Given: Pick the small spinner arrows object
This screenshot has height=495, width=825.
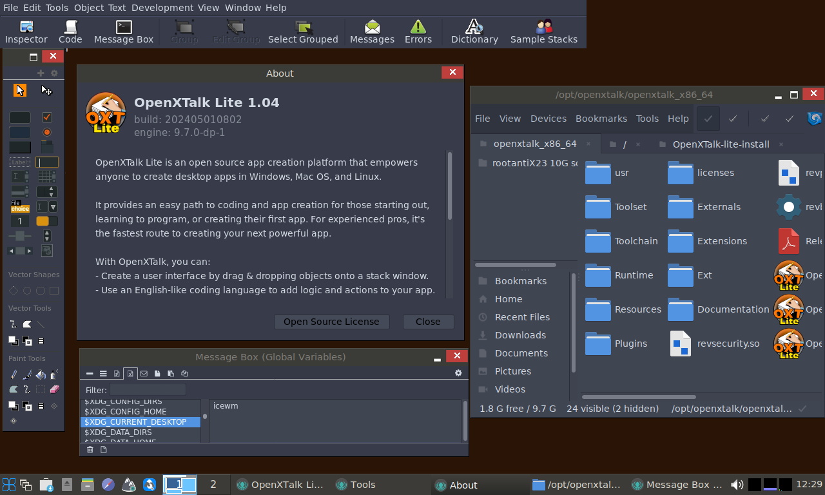Looking at the screenshot, I should 47,235.
